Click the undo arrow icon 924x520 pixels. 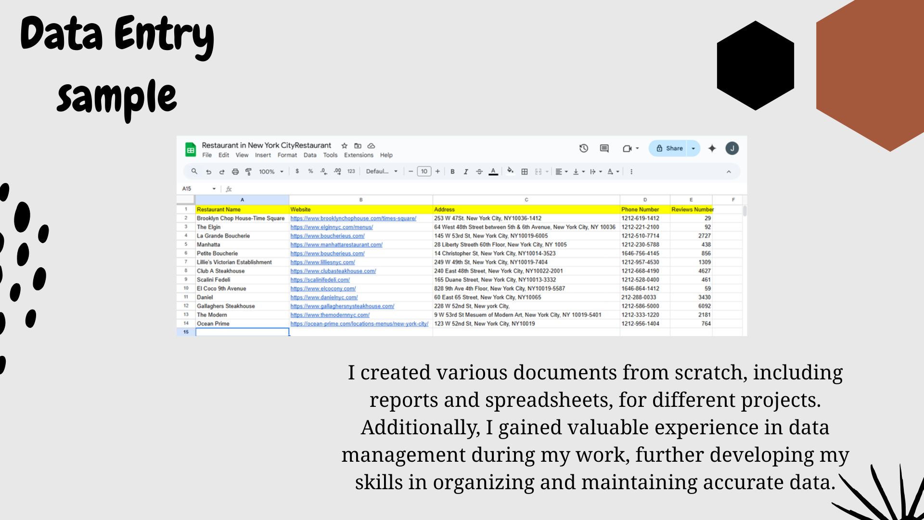click(208, 171)
